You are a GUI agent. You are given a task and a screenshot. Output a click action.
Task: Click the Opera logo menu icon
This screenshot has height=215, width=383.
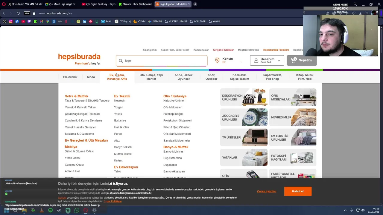click(x=4, y=4)
